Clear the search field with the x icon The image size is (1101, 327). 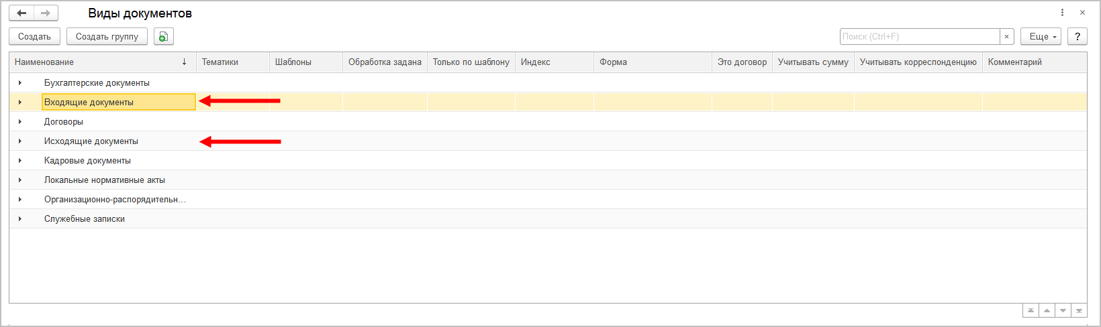pos(1006,37)
